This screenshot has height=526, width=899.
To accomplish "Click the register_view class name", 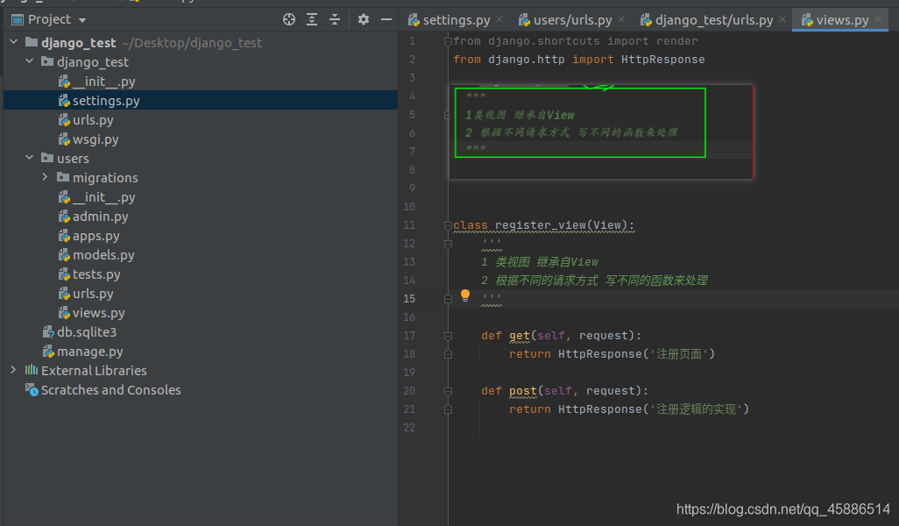I will click(x=541, y=224).
